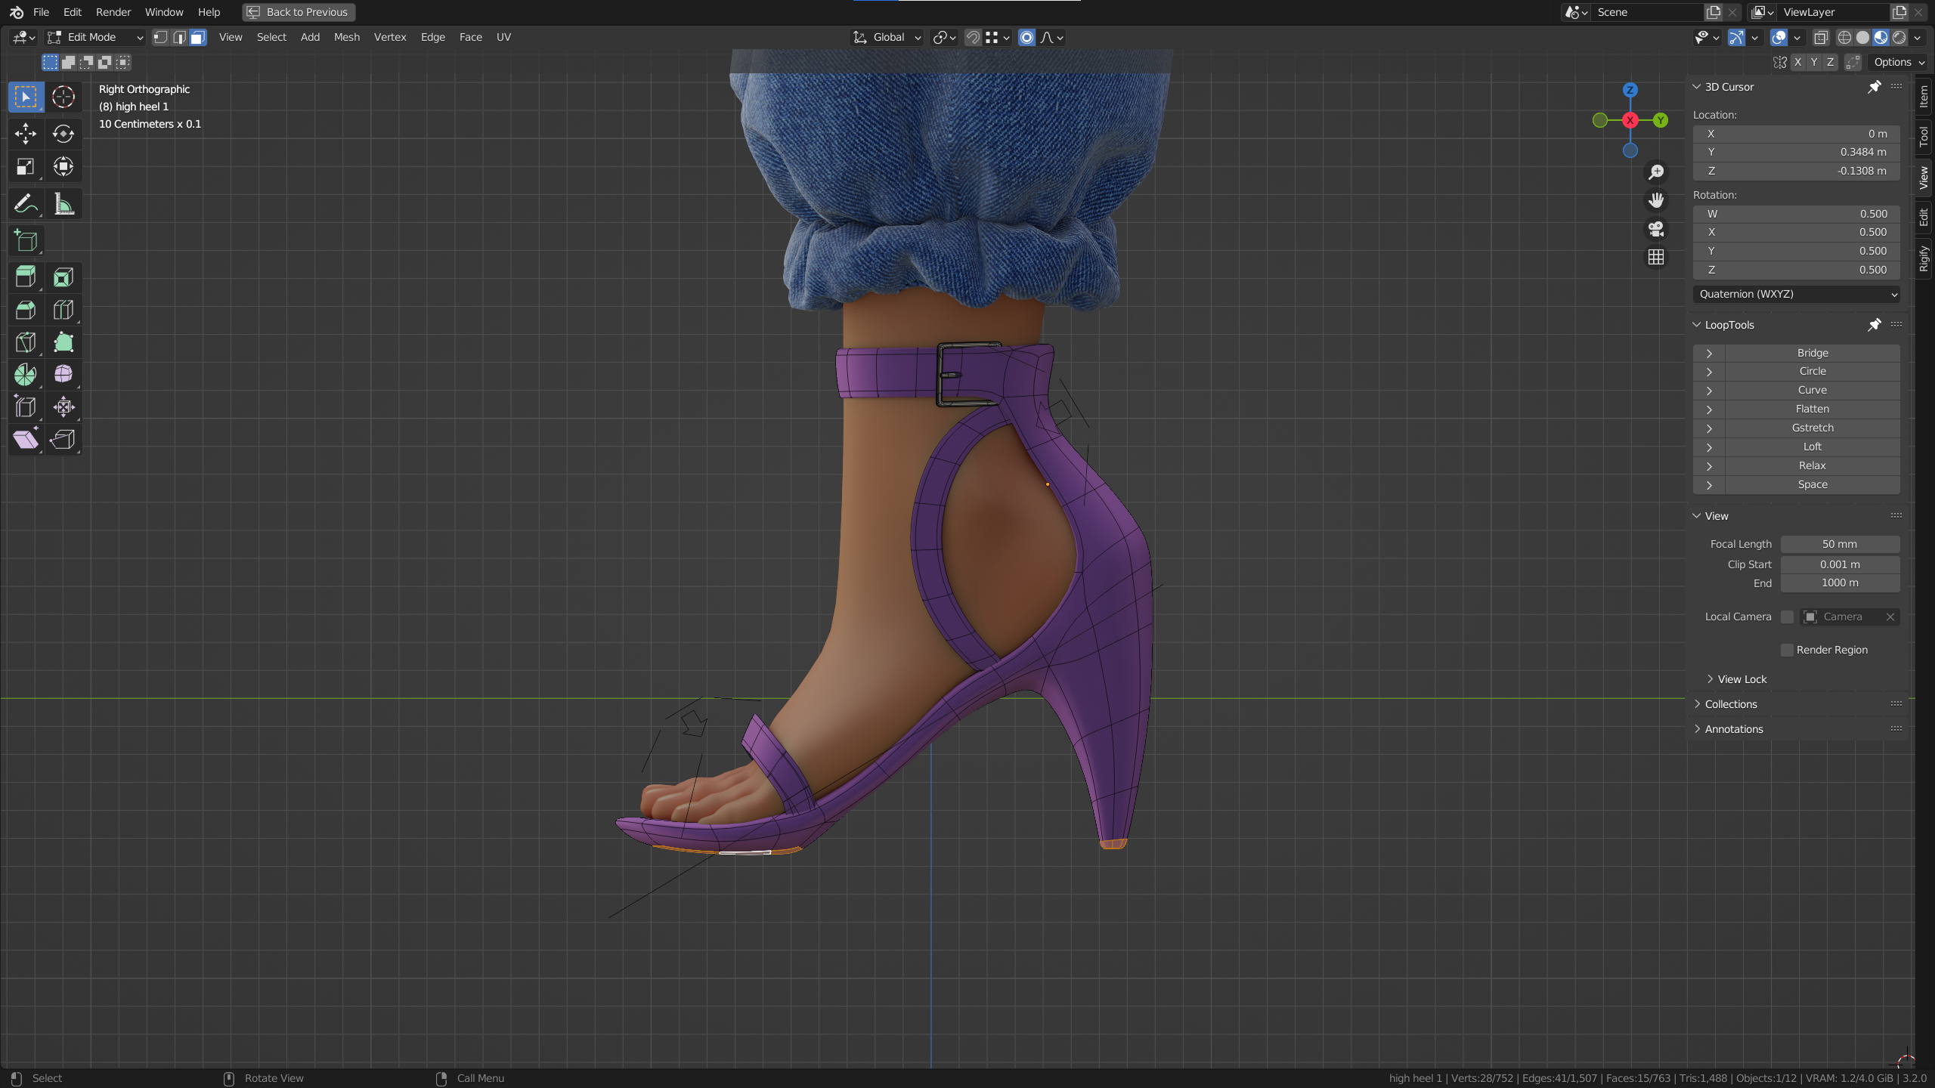Switch to edge select mode
The width and height of the screenshot is (1935, 1088).
click(179, 37)
